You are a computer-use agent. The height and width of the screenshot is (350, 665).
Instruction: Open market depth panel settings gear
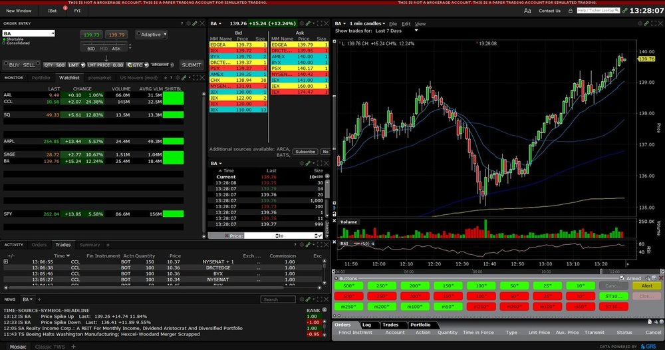[302, 24]
